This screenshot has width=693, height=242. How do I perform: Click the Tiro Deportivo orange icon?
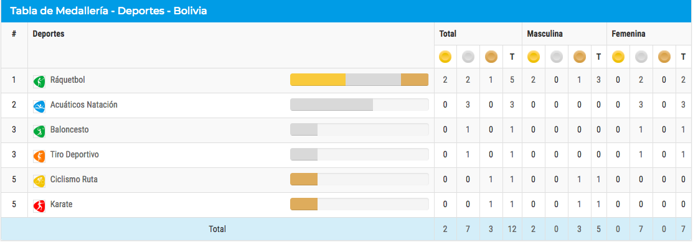click(x=39, y=156)
